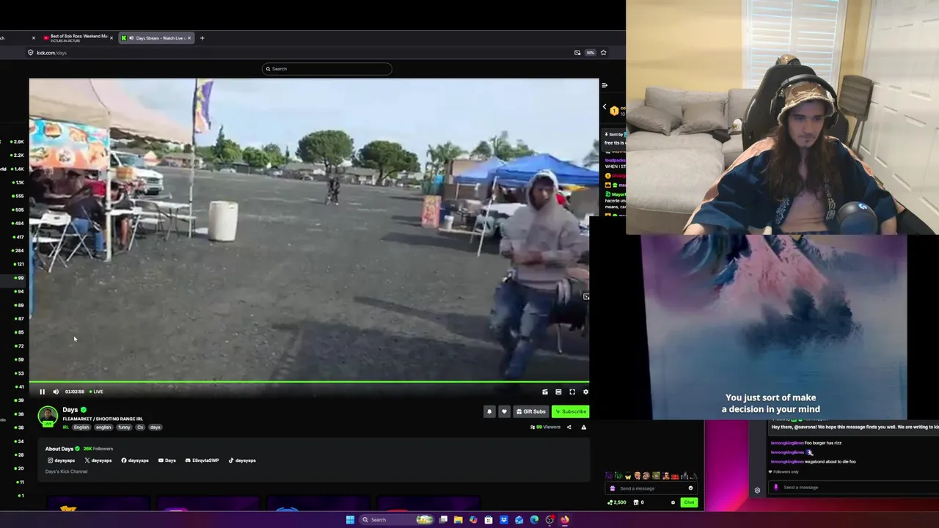
Task: Toggle theater mode in video player
Action: (558, 392)
